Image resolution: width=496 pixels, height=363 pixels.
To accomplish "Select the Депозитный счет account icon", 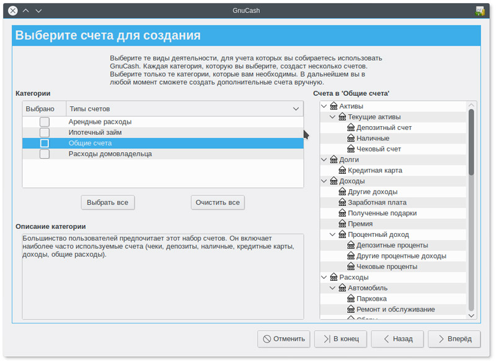I will pyautogui.click(x=351, y=127).
